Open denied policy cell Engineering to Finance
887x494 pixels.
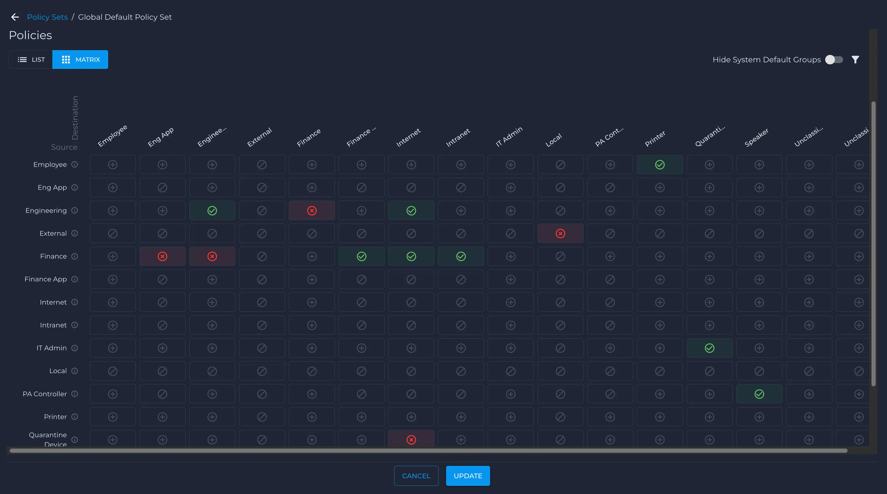[312, 210]
